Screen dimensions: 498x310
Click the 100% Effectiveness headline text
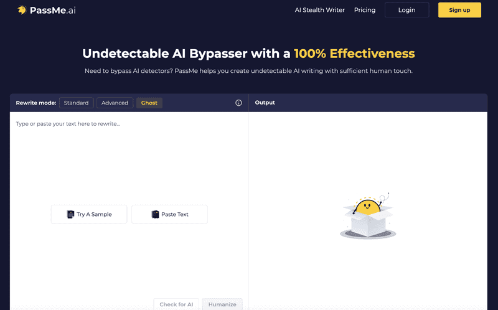[354, 54]
